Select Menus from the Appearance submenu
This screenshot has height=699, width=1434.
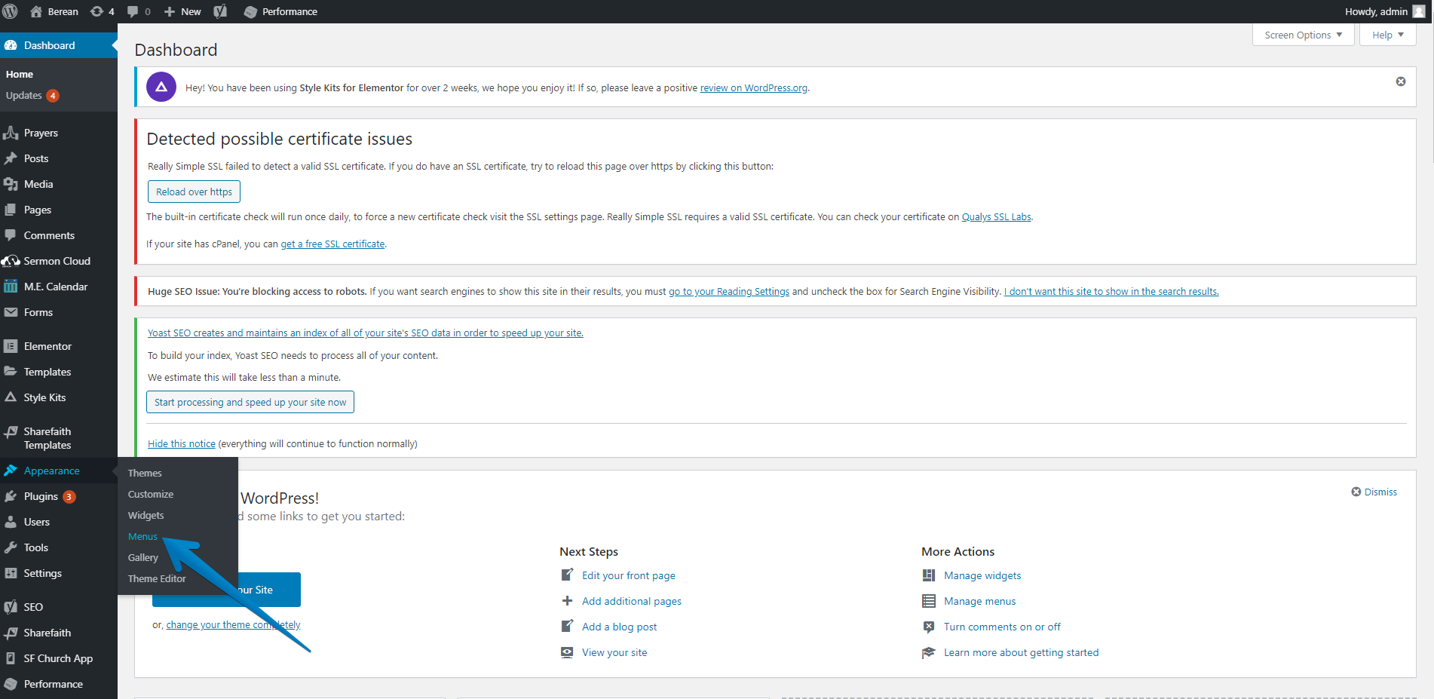(x=142, y=536)
